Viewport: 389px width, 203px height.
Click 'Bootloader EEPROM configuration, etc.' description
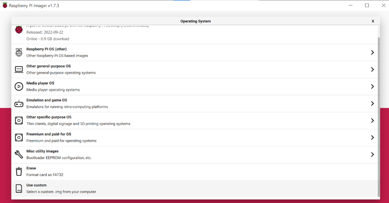tap(59, 158)
